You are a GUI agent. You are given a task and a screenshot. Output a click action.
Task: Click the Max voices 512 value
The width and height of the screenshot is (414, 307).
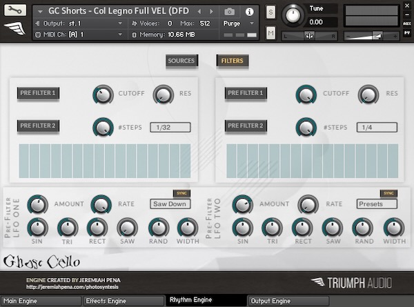205,23
